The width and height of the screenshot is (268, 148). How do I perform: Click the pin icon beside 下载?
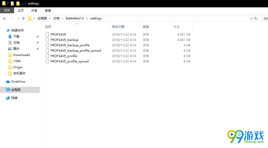click(x=38, y=37)
